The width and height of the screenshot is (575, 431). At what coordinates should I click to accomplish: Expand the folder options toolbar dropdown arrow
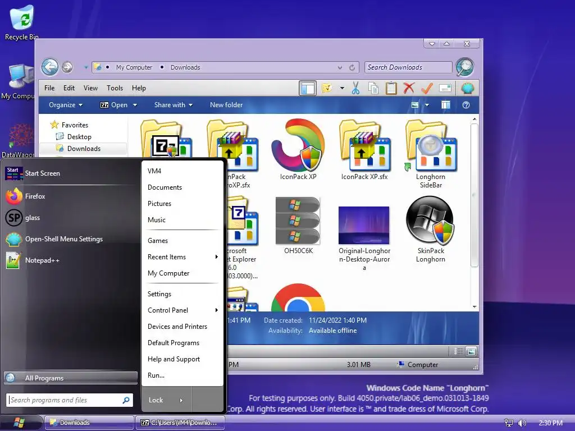[x=342, y=88]
